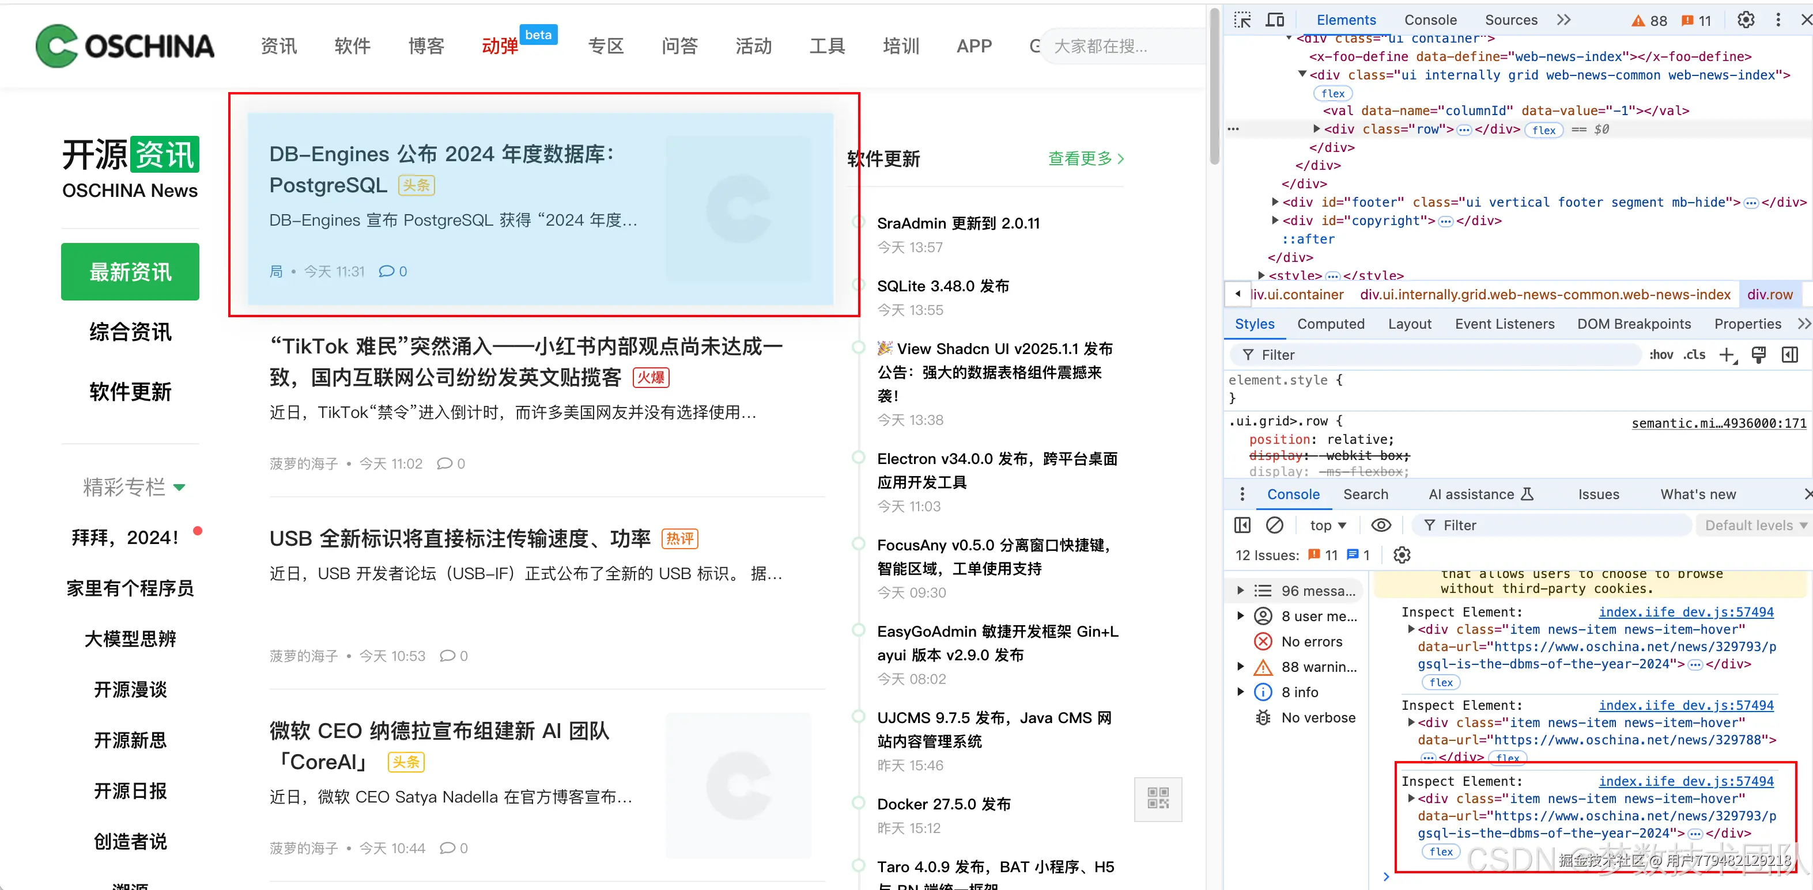
Task: Click the 最新资讯 green button
Action: pos(130,272)
